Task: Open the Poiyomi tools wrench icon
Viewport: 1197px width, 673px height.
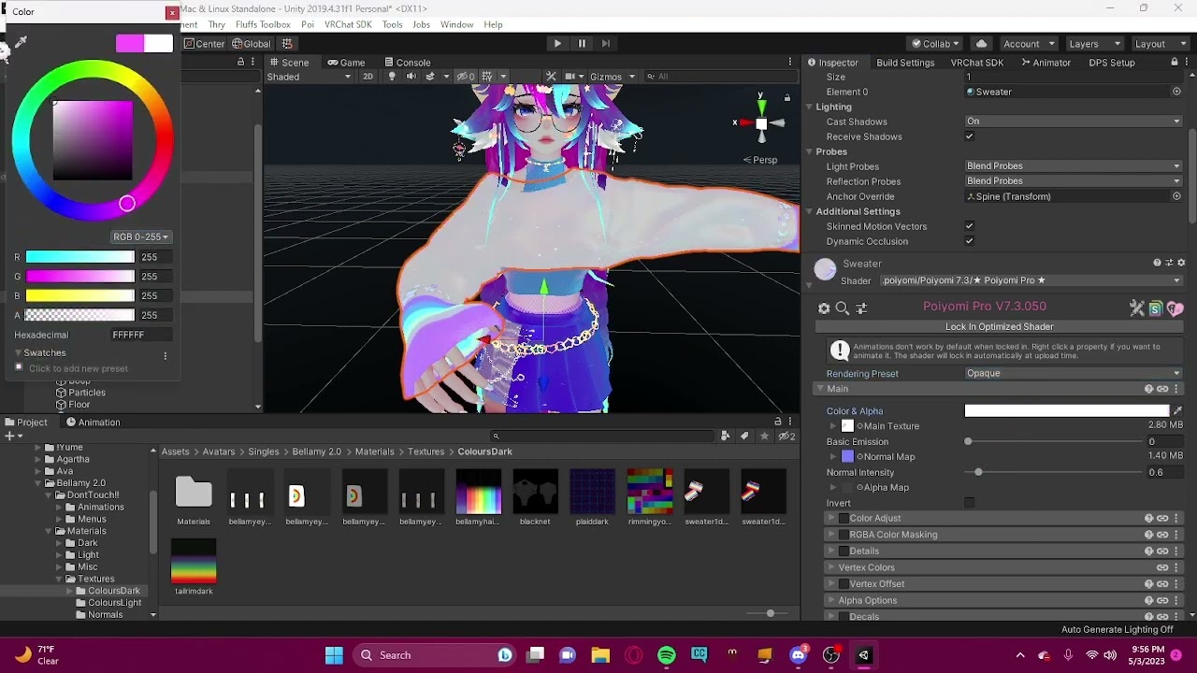Action: tap(1137, 308)
